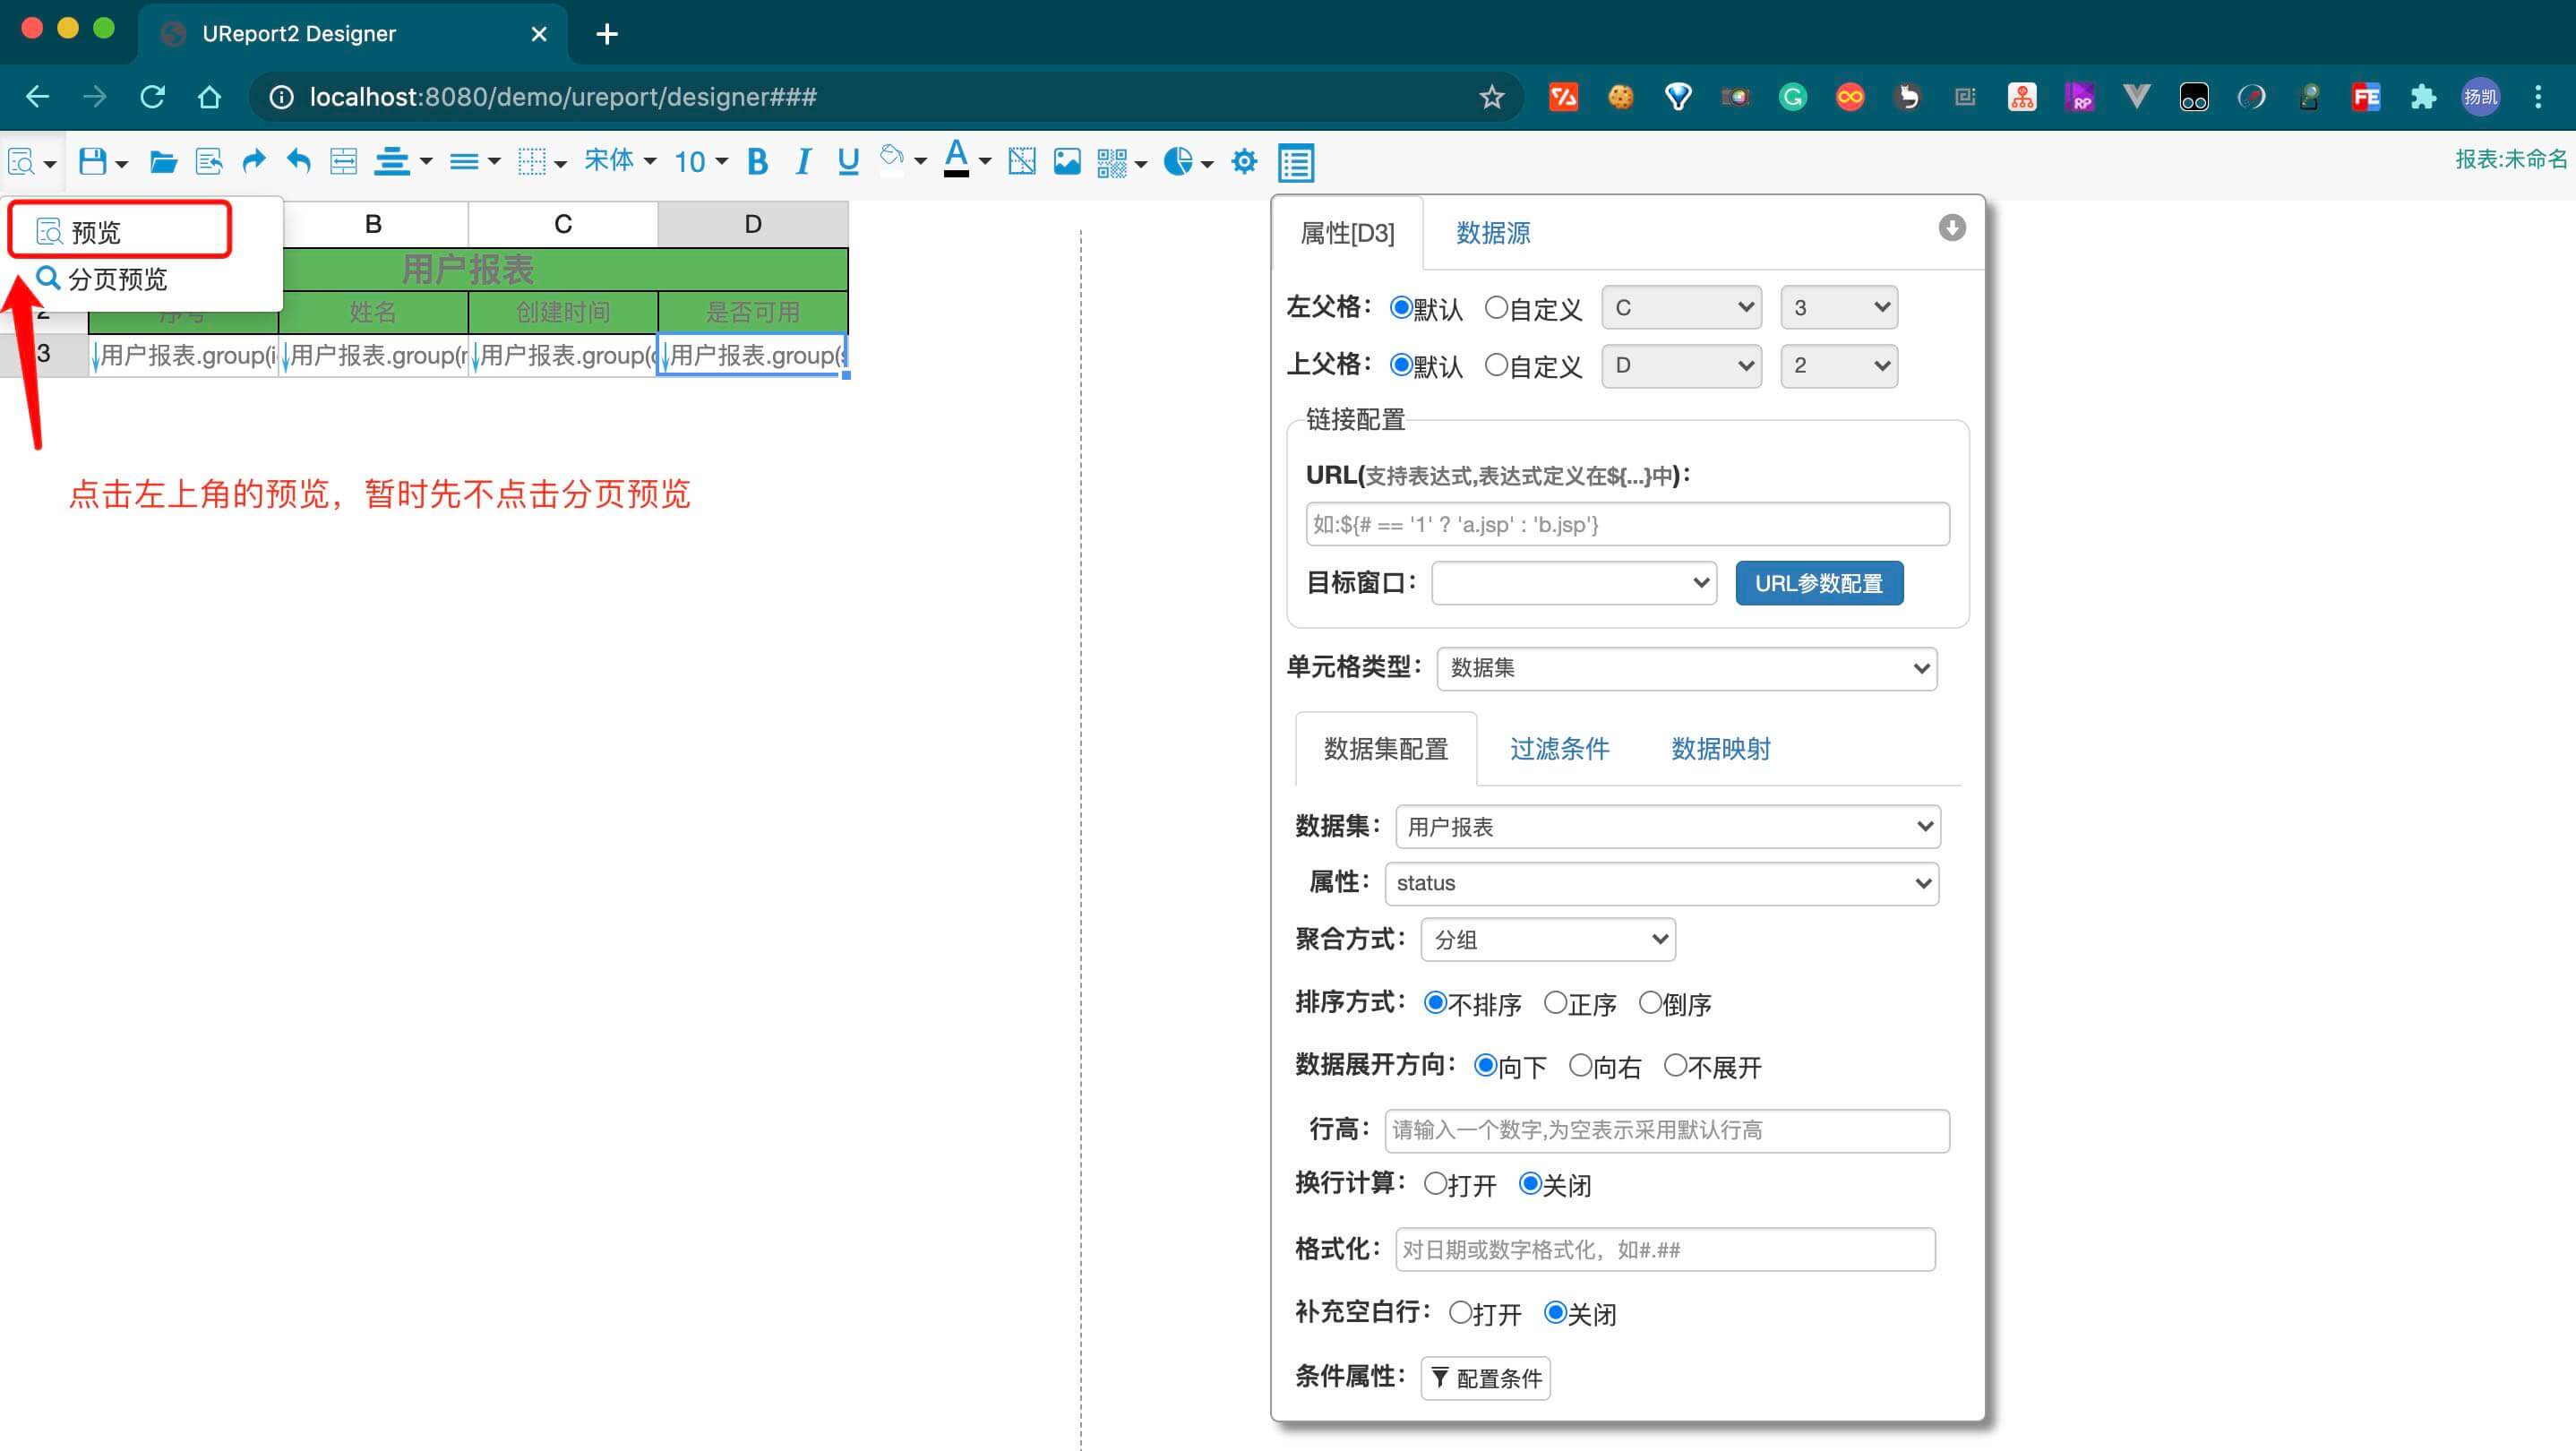
Task: Choose 正序 sort order
Action: coord(1555,1002)
